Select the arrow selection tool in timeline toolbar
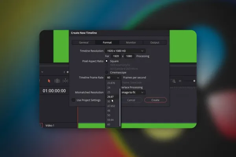236x157 pixels. click(49, 81)
